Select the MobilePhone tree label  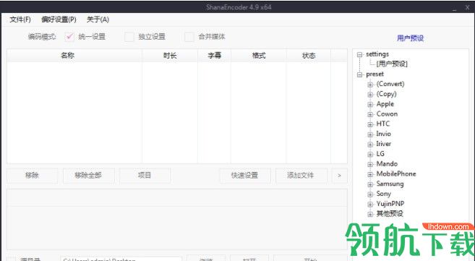396,174
